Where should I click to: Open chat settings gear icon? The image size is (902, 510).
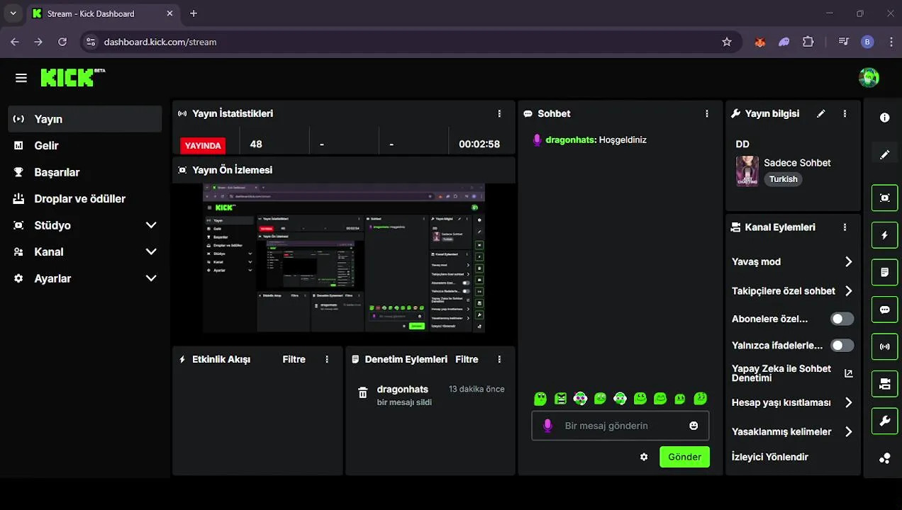(x=644, y=457)
